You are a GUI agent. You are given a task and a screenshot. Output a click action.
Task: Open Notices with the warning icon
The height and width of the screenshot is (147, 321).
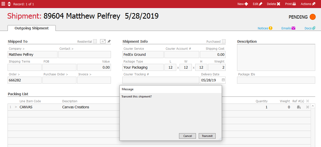pos(265,28)
